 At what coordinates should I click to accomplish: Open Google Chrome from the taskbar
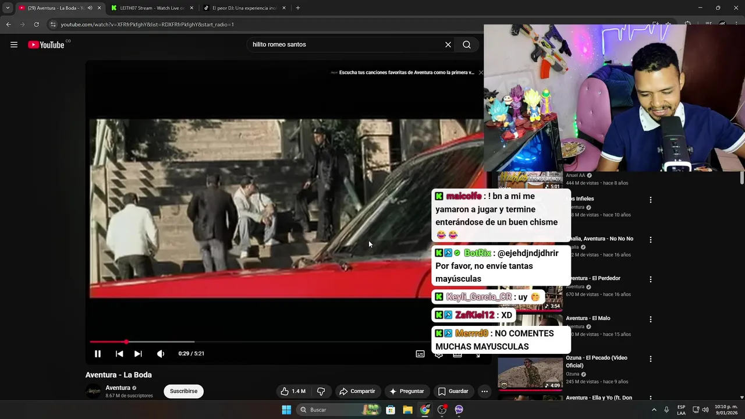(425, 410)
